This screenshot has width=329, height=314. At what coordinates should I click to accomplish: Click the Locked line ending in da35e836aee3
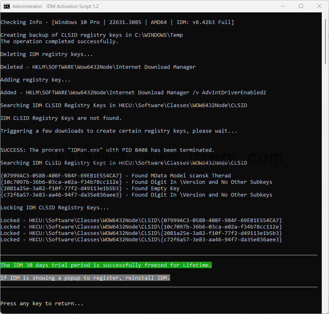click(x=141, y=240)
